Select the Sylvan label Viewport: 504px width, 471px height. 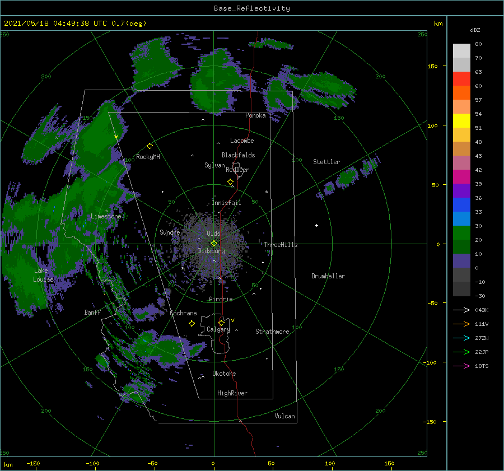(x=214, y=165)
